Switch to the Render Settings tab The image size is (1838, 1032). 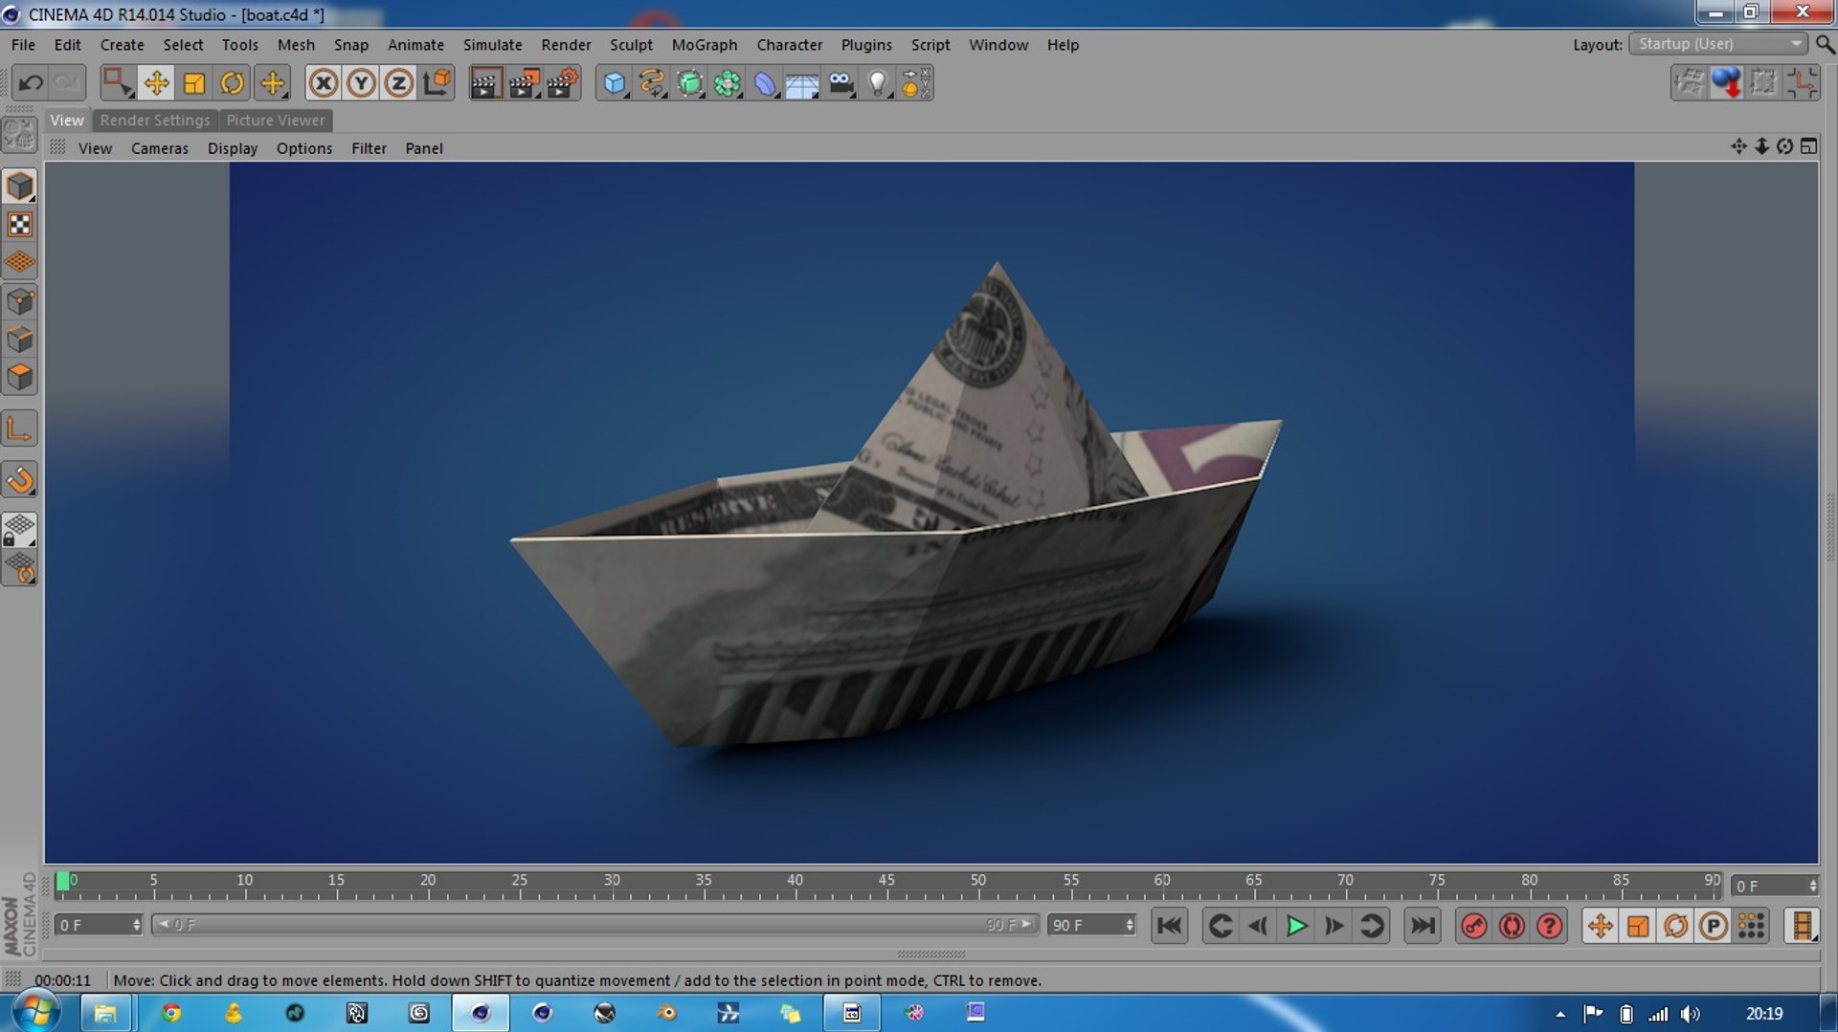pyautogui.click(x=155, y=121)
